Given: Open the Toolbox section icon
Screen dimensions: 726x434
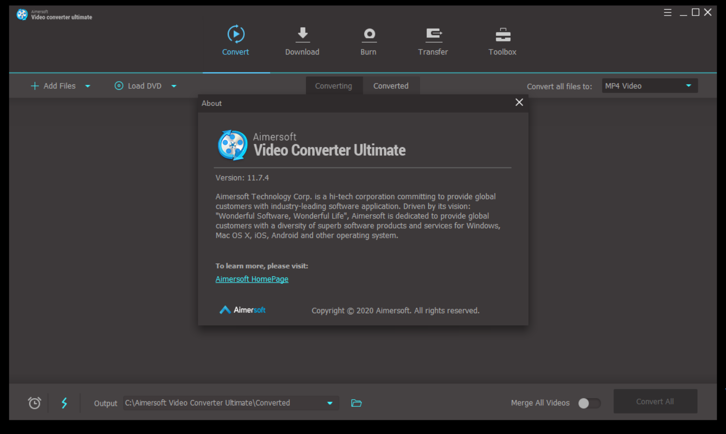Looking at the screenshot, I should (503, 35).
